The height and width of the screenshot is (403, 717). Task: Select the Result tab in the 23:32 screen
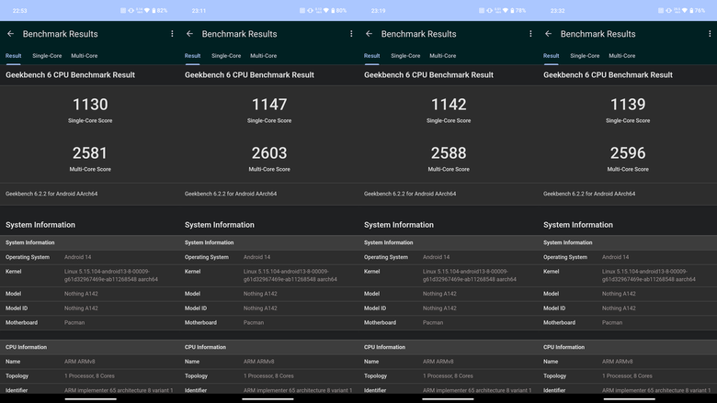click(551, 56)
